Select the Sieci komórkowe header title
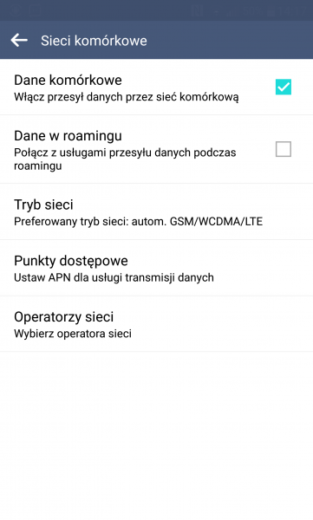 [x=94, y=41]
